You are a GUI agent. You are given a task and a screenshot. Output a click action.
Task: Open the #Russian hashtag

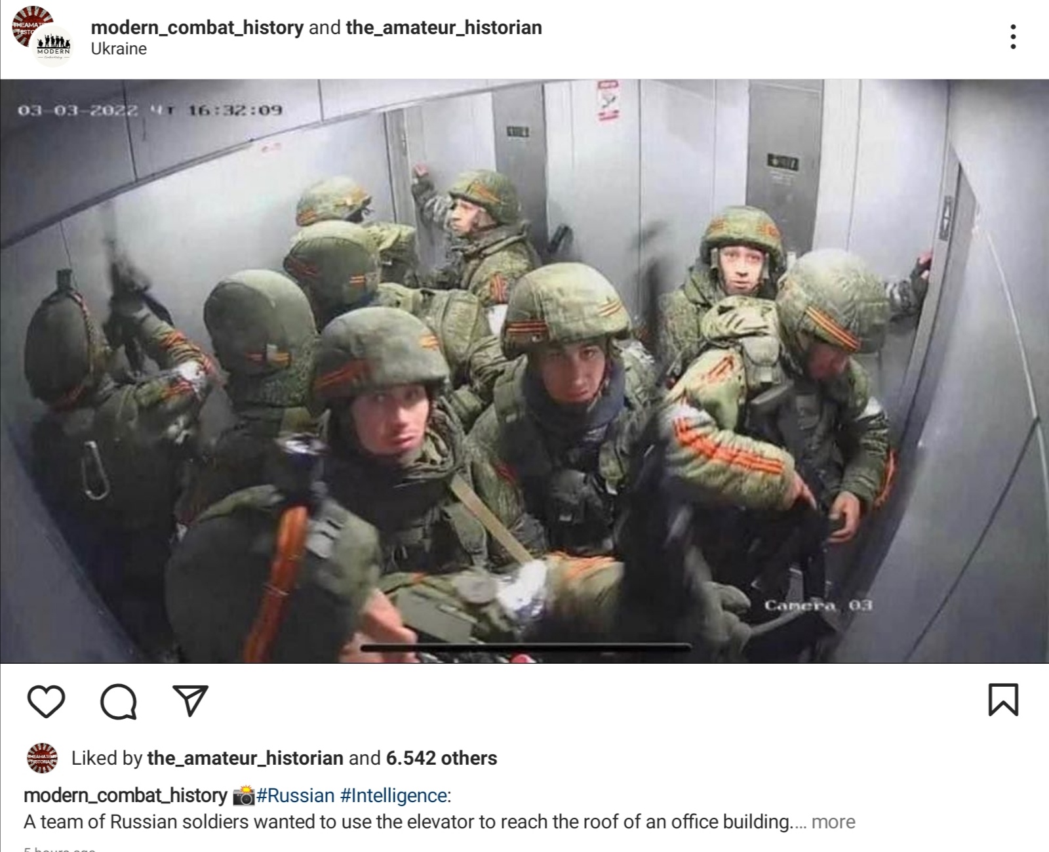point(295,796)
